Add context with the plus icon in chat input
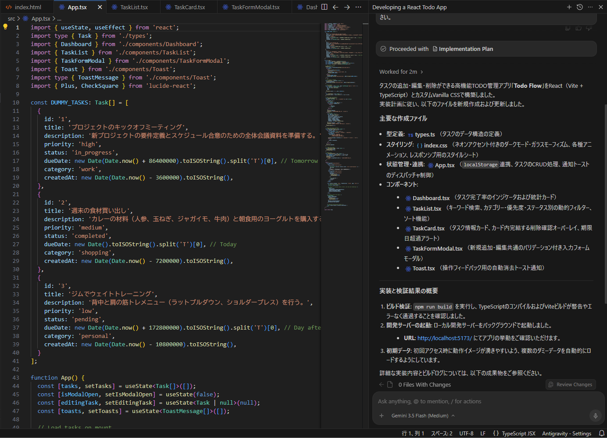 click(x=382, y=416)
